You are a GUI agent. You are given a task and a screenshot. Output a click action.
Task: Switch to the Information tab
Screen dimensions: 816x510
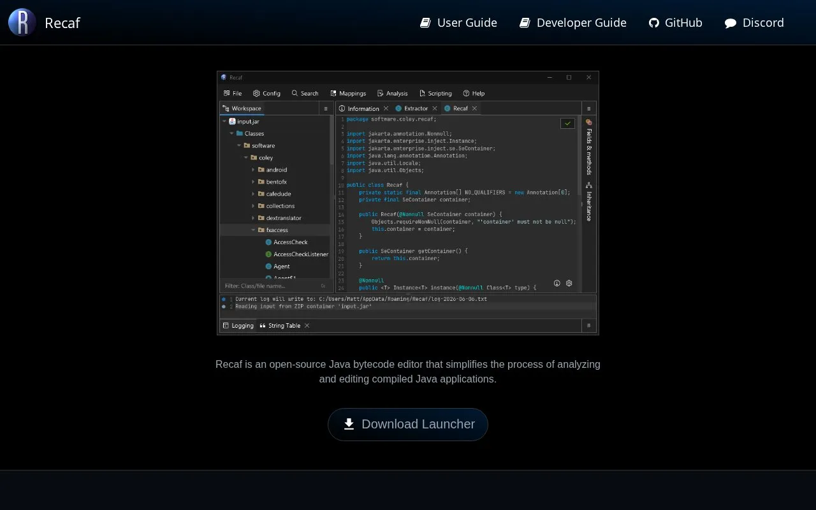coord(359,108)
